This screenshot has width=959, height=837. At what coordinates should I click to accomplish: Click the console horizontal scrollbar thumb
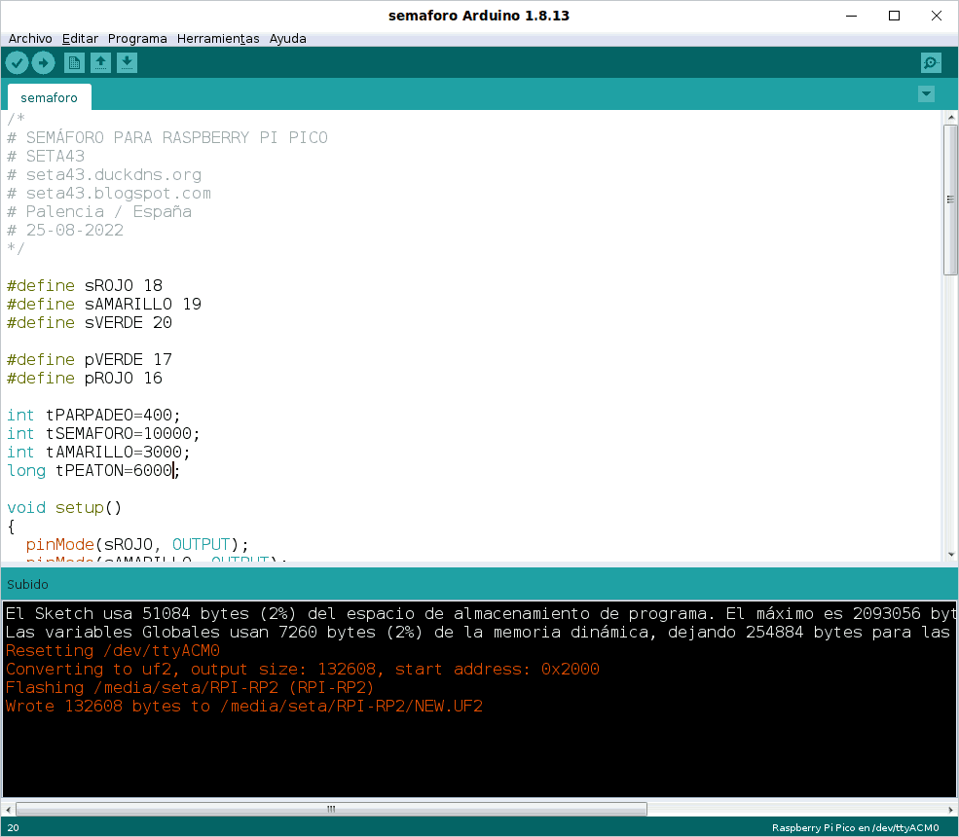331,809
